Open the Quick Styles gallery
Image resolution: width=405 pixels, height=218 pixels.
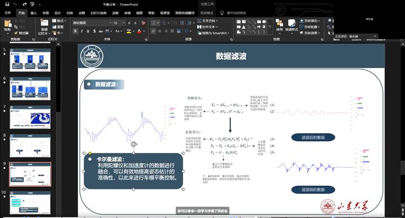[291, 25]
